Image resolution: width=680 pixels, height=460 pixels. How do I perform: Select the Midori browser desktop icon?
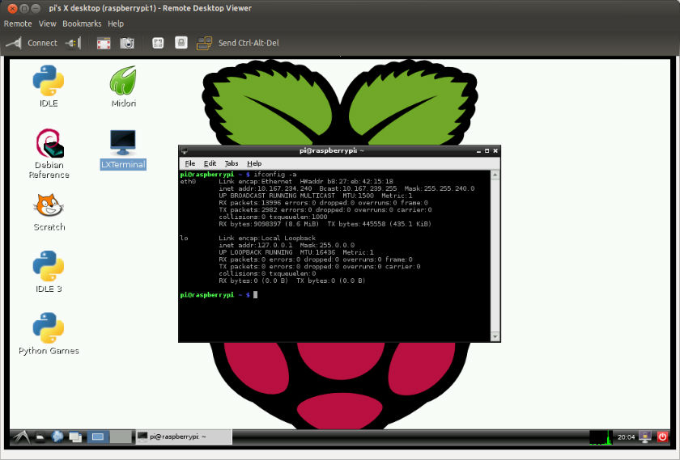(123, 87)
